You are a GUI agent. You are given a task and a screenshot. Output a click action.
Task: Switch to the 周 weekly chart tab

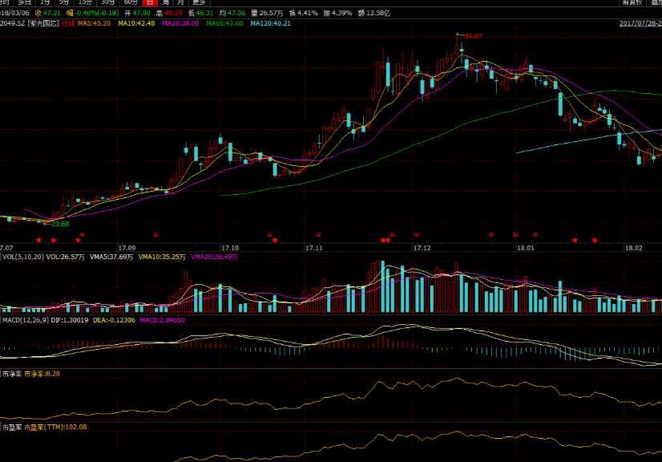tap(164, 3)
